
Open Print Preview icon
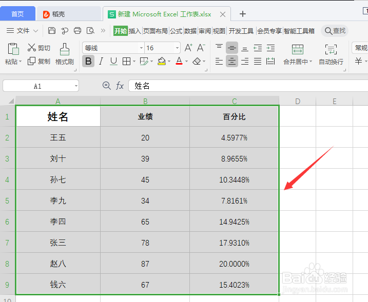coord(90,31)
